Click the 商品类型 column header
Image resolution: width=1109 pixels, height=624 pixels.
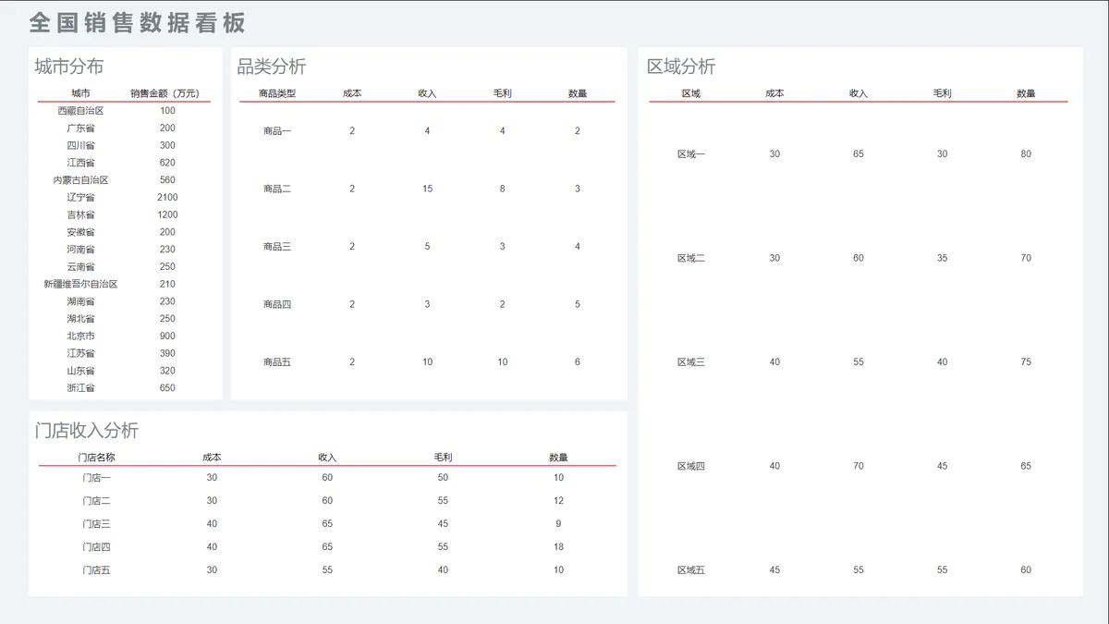[277, 93]
